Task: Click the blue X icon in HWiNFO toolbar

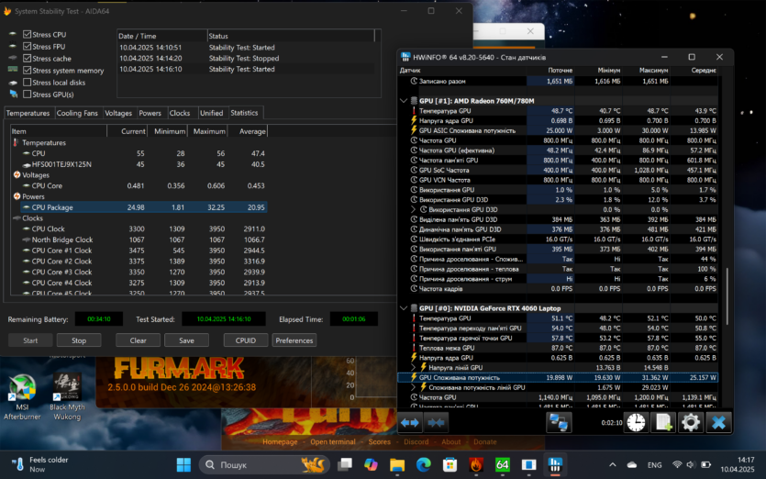Action: pos(718,423)
